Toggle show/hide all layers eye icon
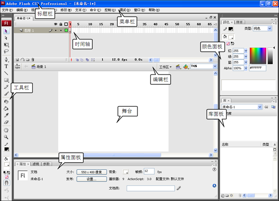This screenshot has height=201, width=279. coord(56,24)
